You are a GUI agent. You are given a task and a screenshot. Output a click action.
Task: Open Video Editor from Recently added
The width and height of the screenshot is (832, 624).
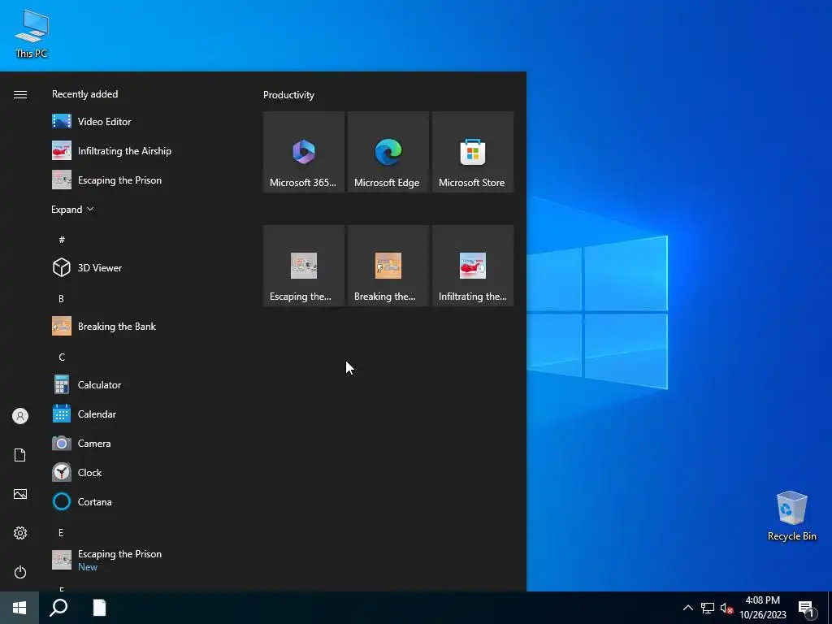[143, 122]
